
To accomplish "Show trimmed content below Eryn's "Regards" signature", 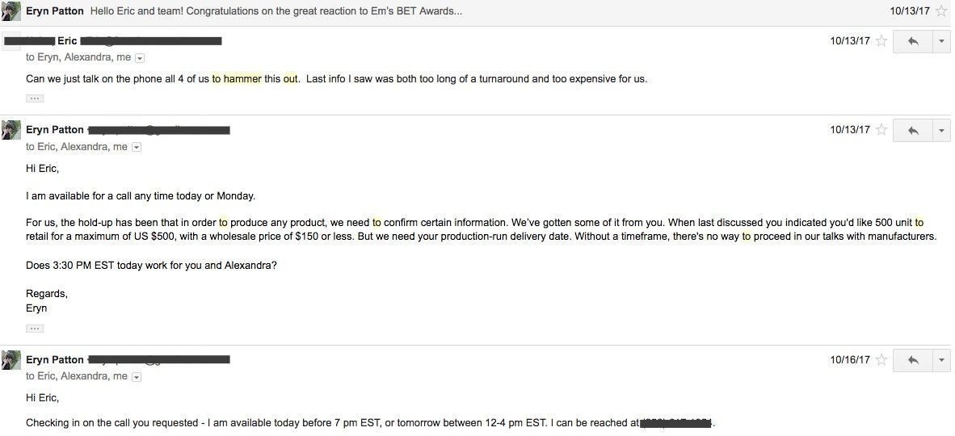I will (34, 329).
